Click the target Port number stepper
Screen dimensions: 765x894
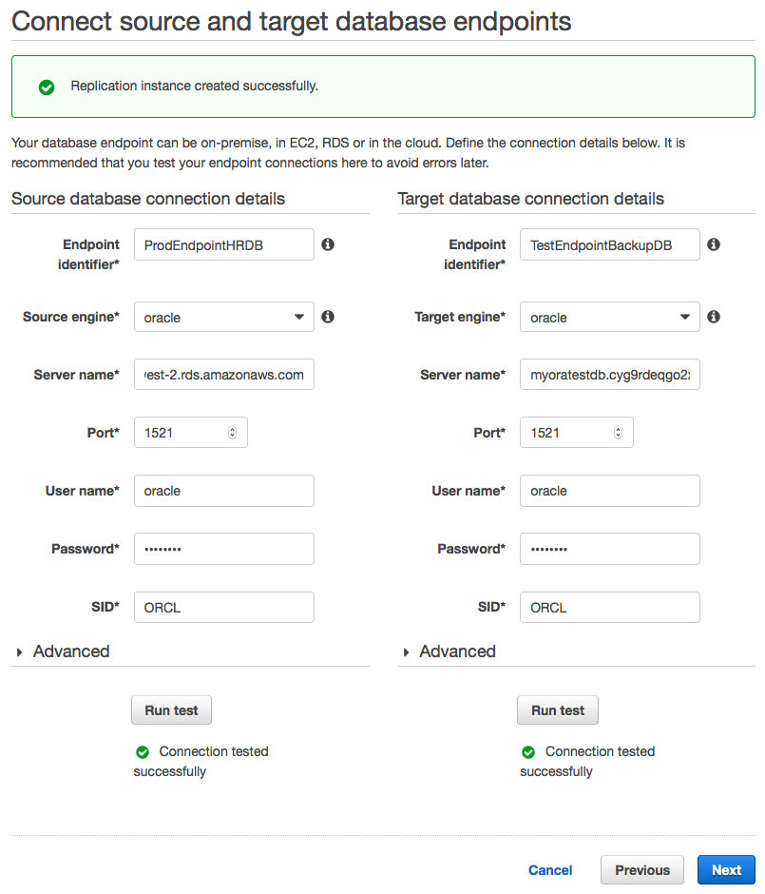click(x=619, y=433)
